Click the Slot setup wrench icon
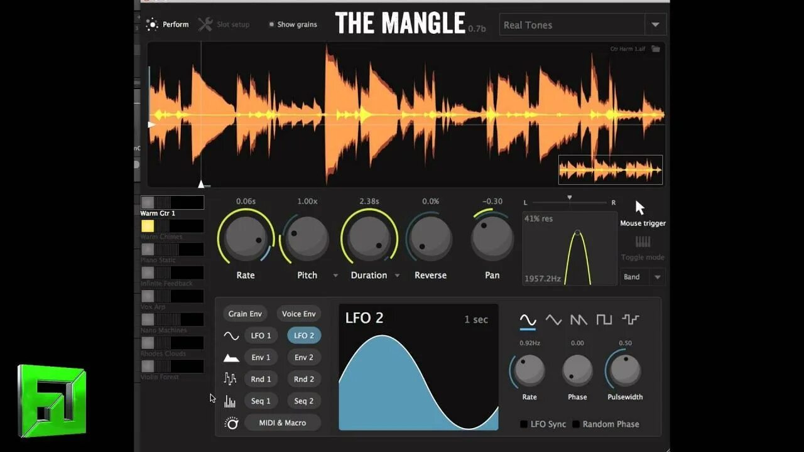This screenshot has height=452, width=804. tap(205, 24)
